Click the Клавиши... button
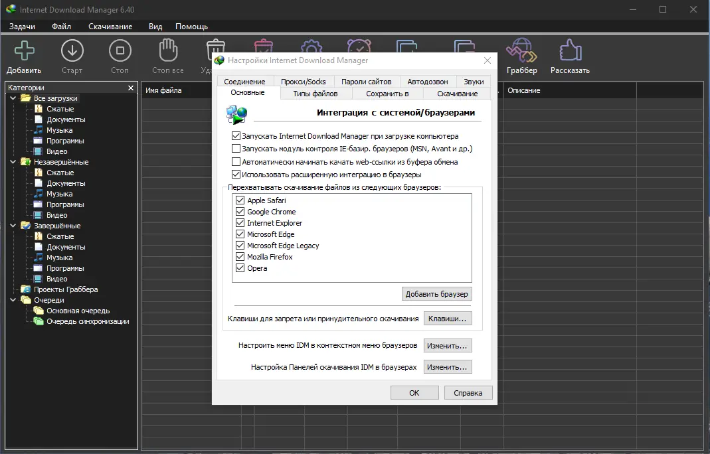This screenshot has width=710, height=454. 448,319
